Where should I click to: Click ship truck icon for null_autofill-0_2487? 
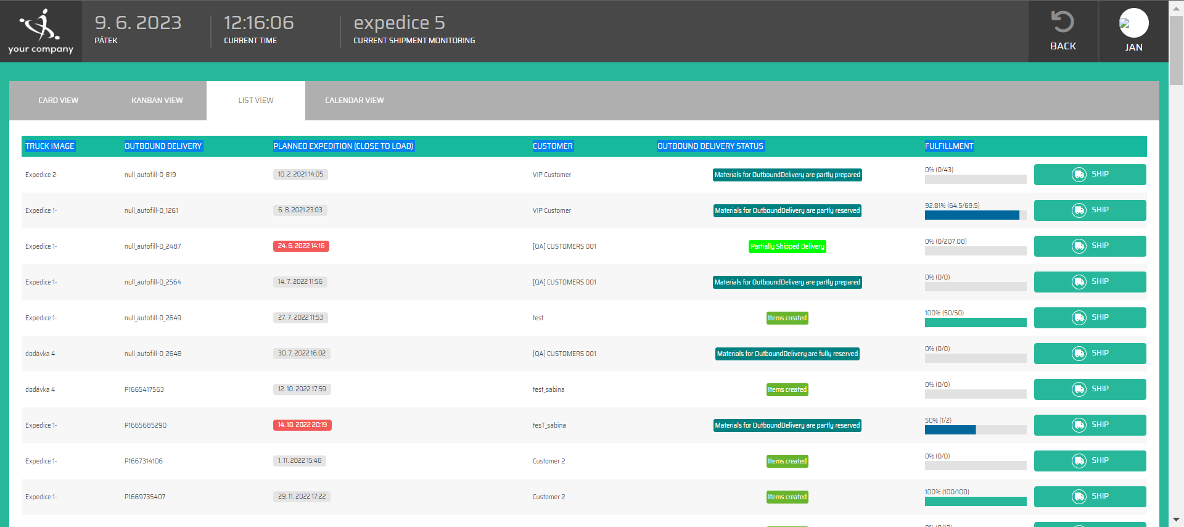[x=1079, y=246]
